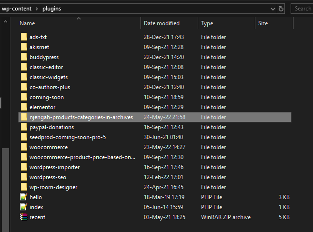Click the coming-soon folder icon

click(x=24, y=97)
